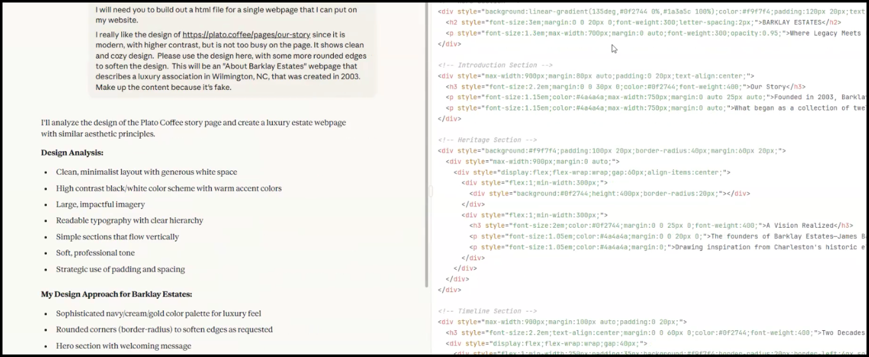This screenshot has width=869, height=357.
Task: Select the 'Soft, professional tone' bullet
Action: (96, 253)
